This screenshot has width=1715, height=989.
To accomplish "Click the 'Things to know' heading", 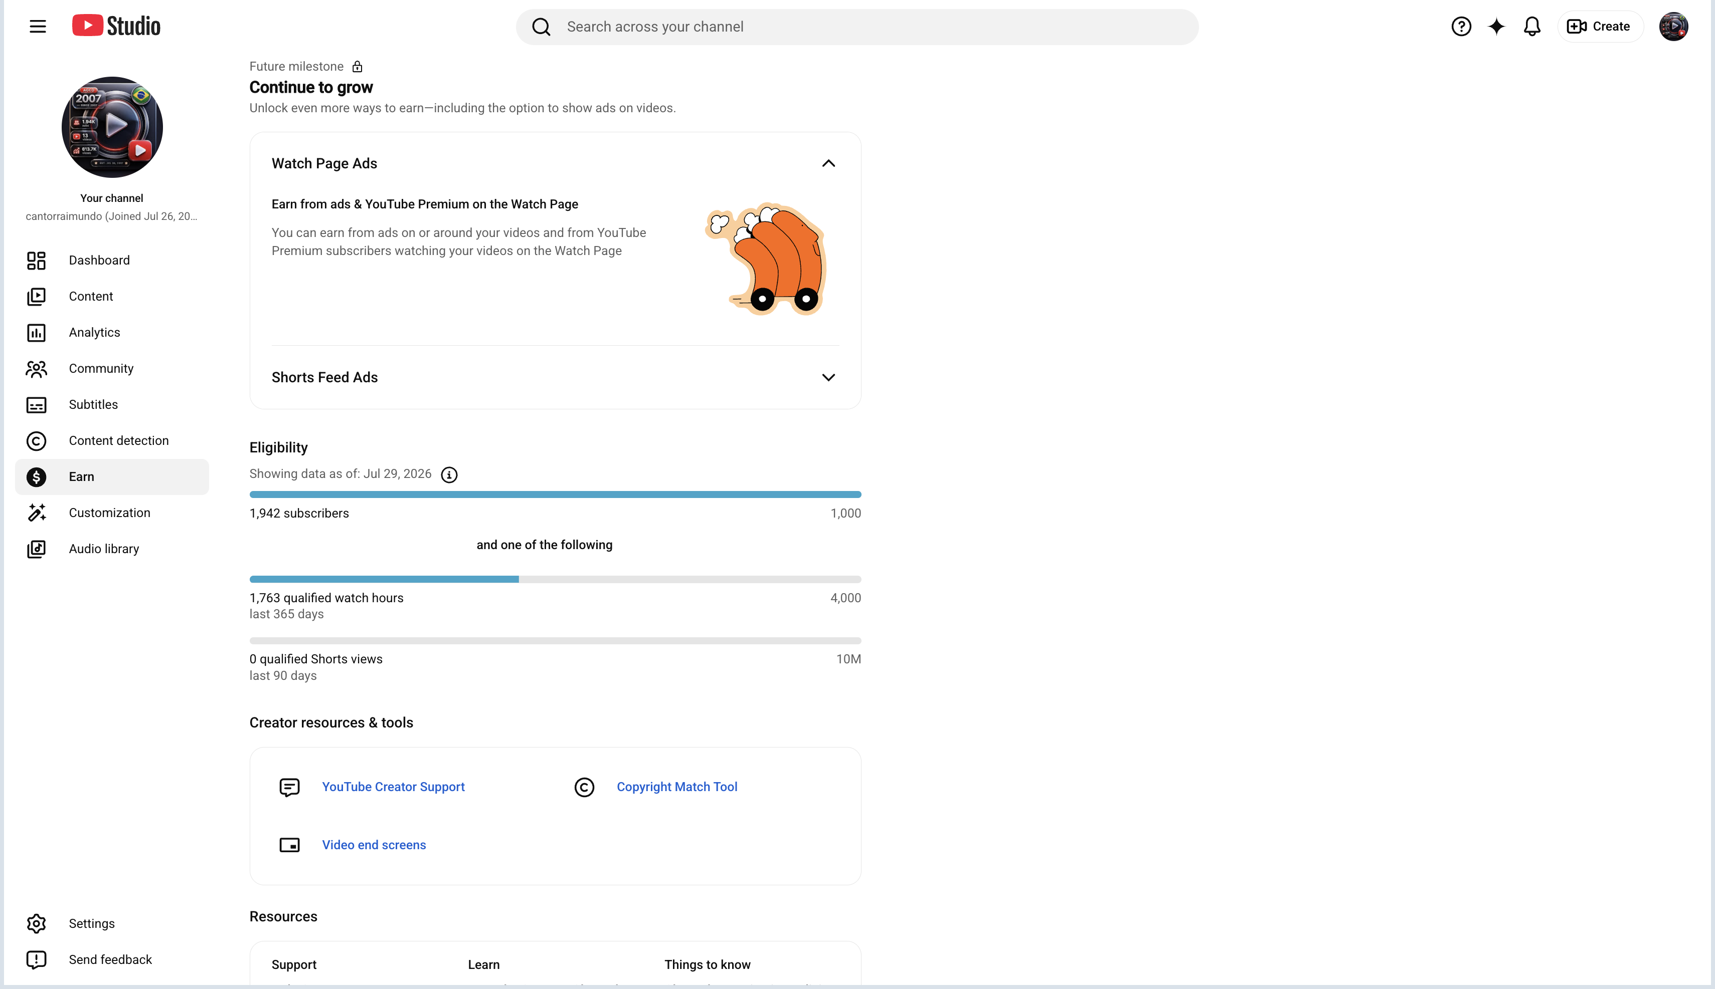I will [708, 964].
